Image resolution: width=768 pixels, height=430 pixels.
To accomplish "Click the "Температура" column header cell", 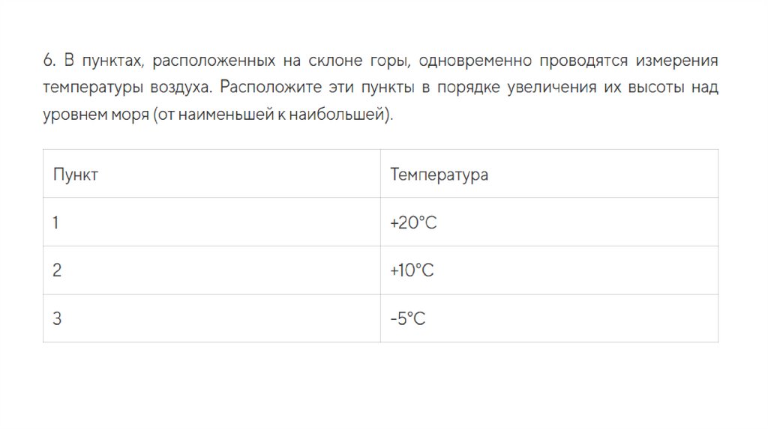I will pos(439,175).
